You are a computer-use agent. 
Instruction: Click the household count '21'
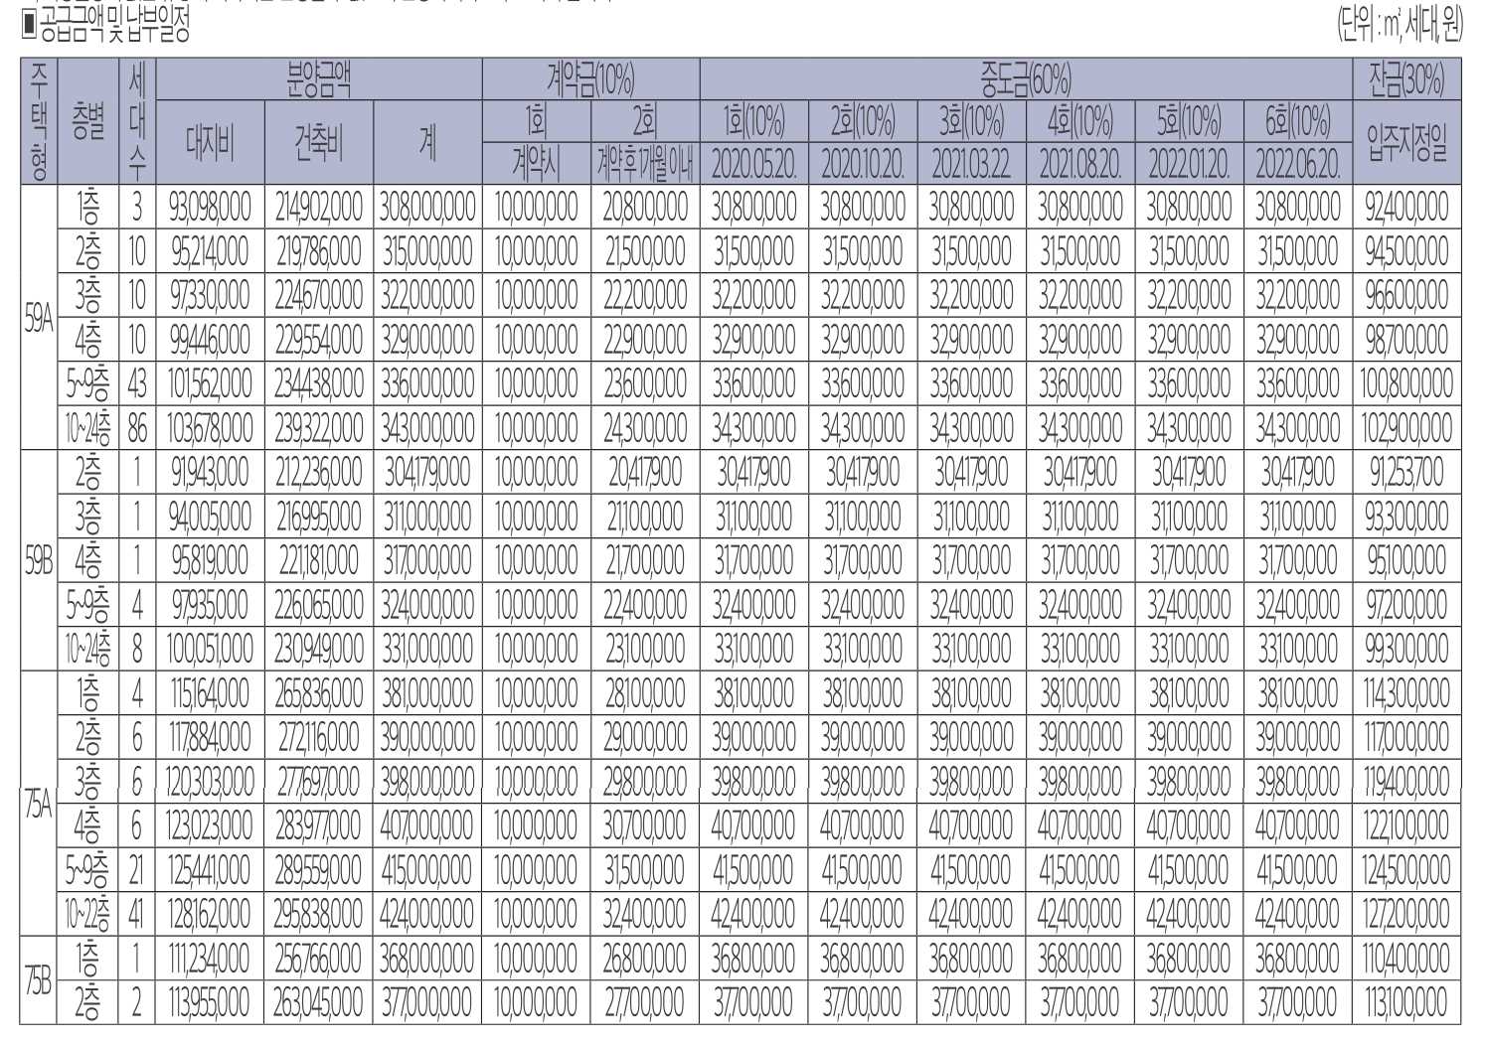(137, 869)
